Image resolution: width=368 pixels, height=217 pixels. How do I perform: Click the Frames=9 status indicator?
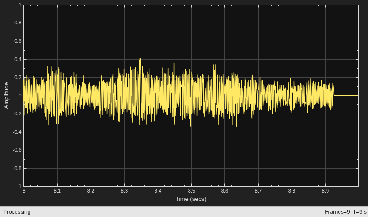click(337, 212)
